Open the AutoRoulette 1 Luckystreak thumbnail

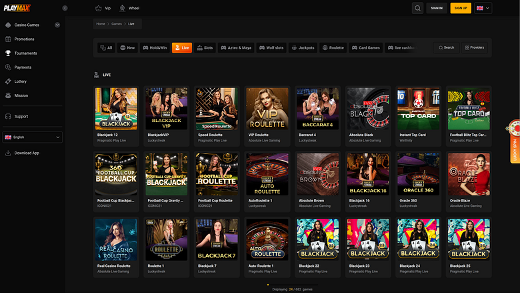point(267,174)
